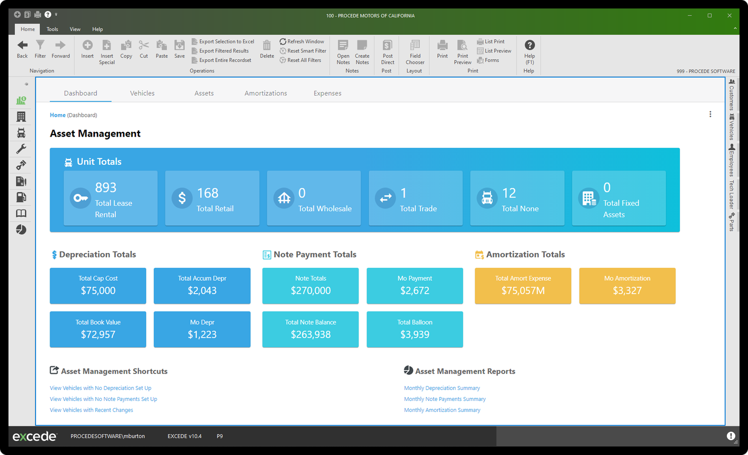
Task: Click the Insert Special icon
Action: pyautogui.click(x=107, y=46)
